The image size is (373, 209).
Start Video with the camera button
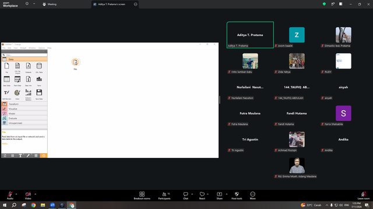(28, 196)
